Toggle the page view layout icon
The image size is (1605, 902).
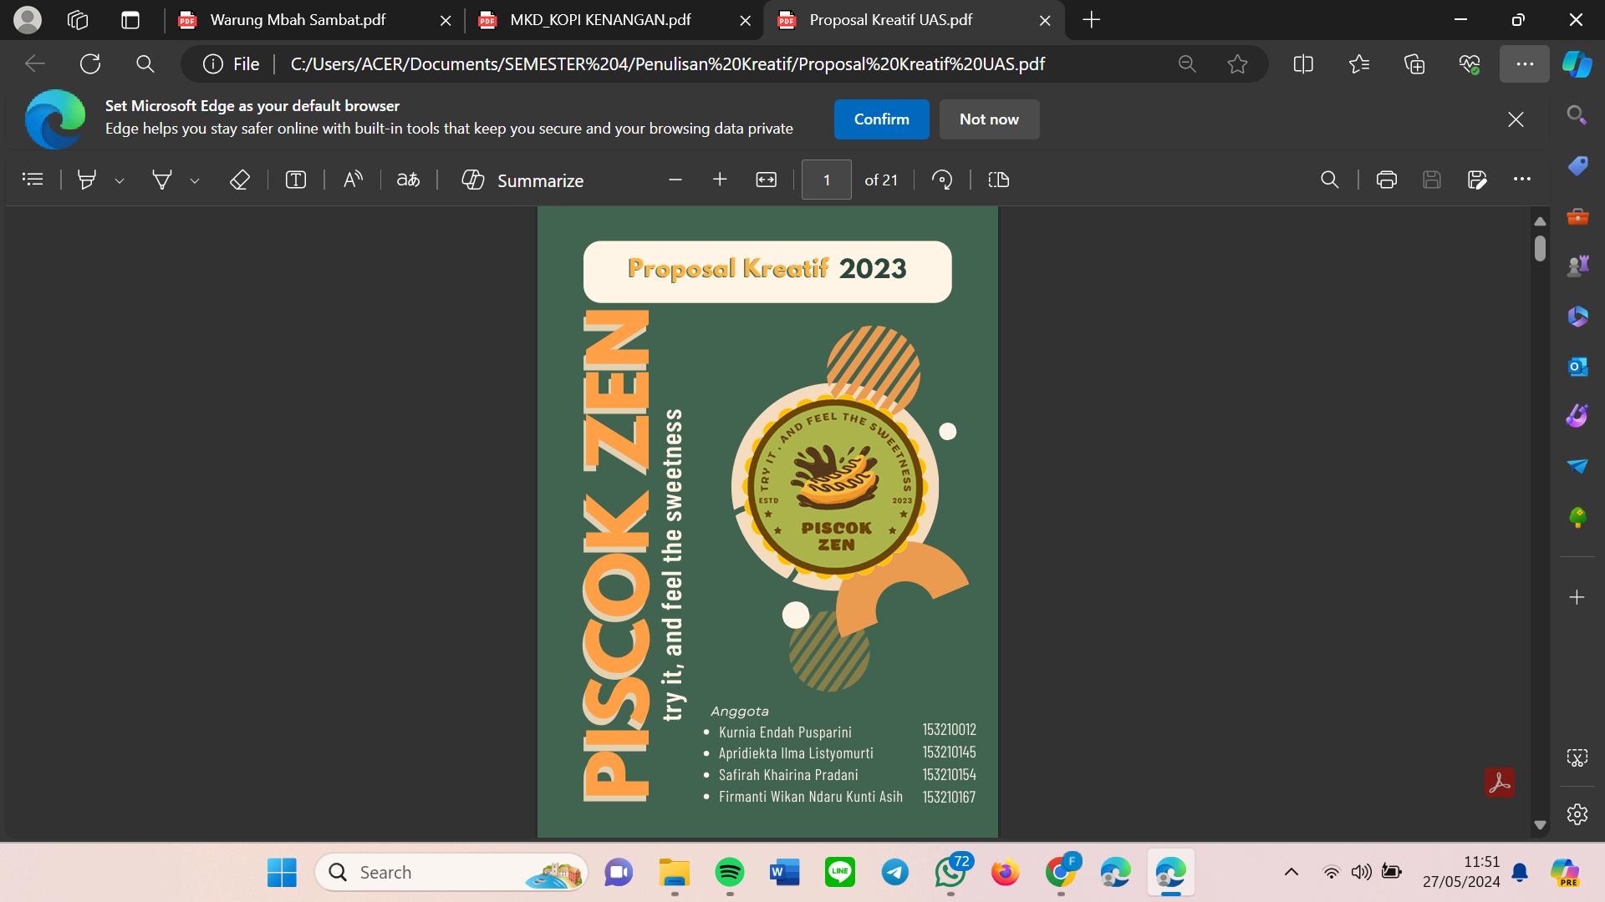[999, 180]
